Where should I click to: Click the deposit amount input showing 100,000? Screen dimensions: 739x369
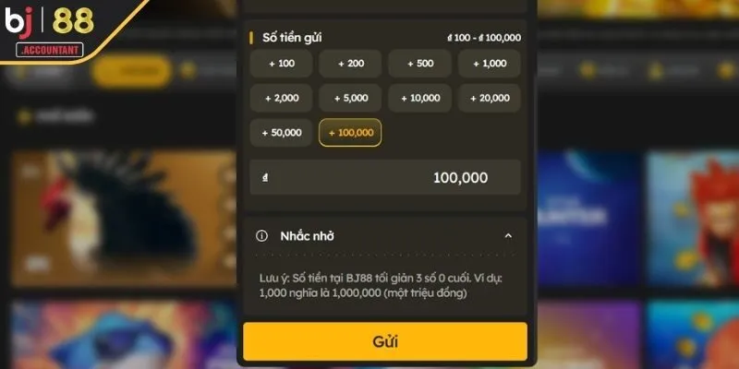point(385,177)
